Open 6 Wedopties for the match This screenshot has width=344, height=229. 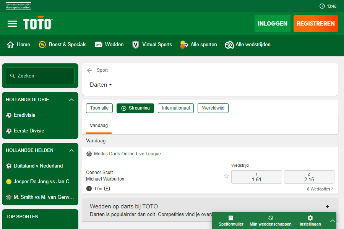320,189
